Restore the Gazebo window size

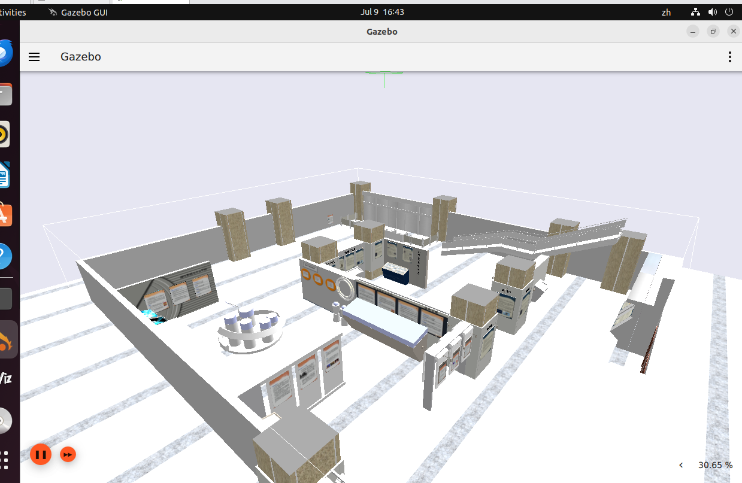coord(713,32)
